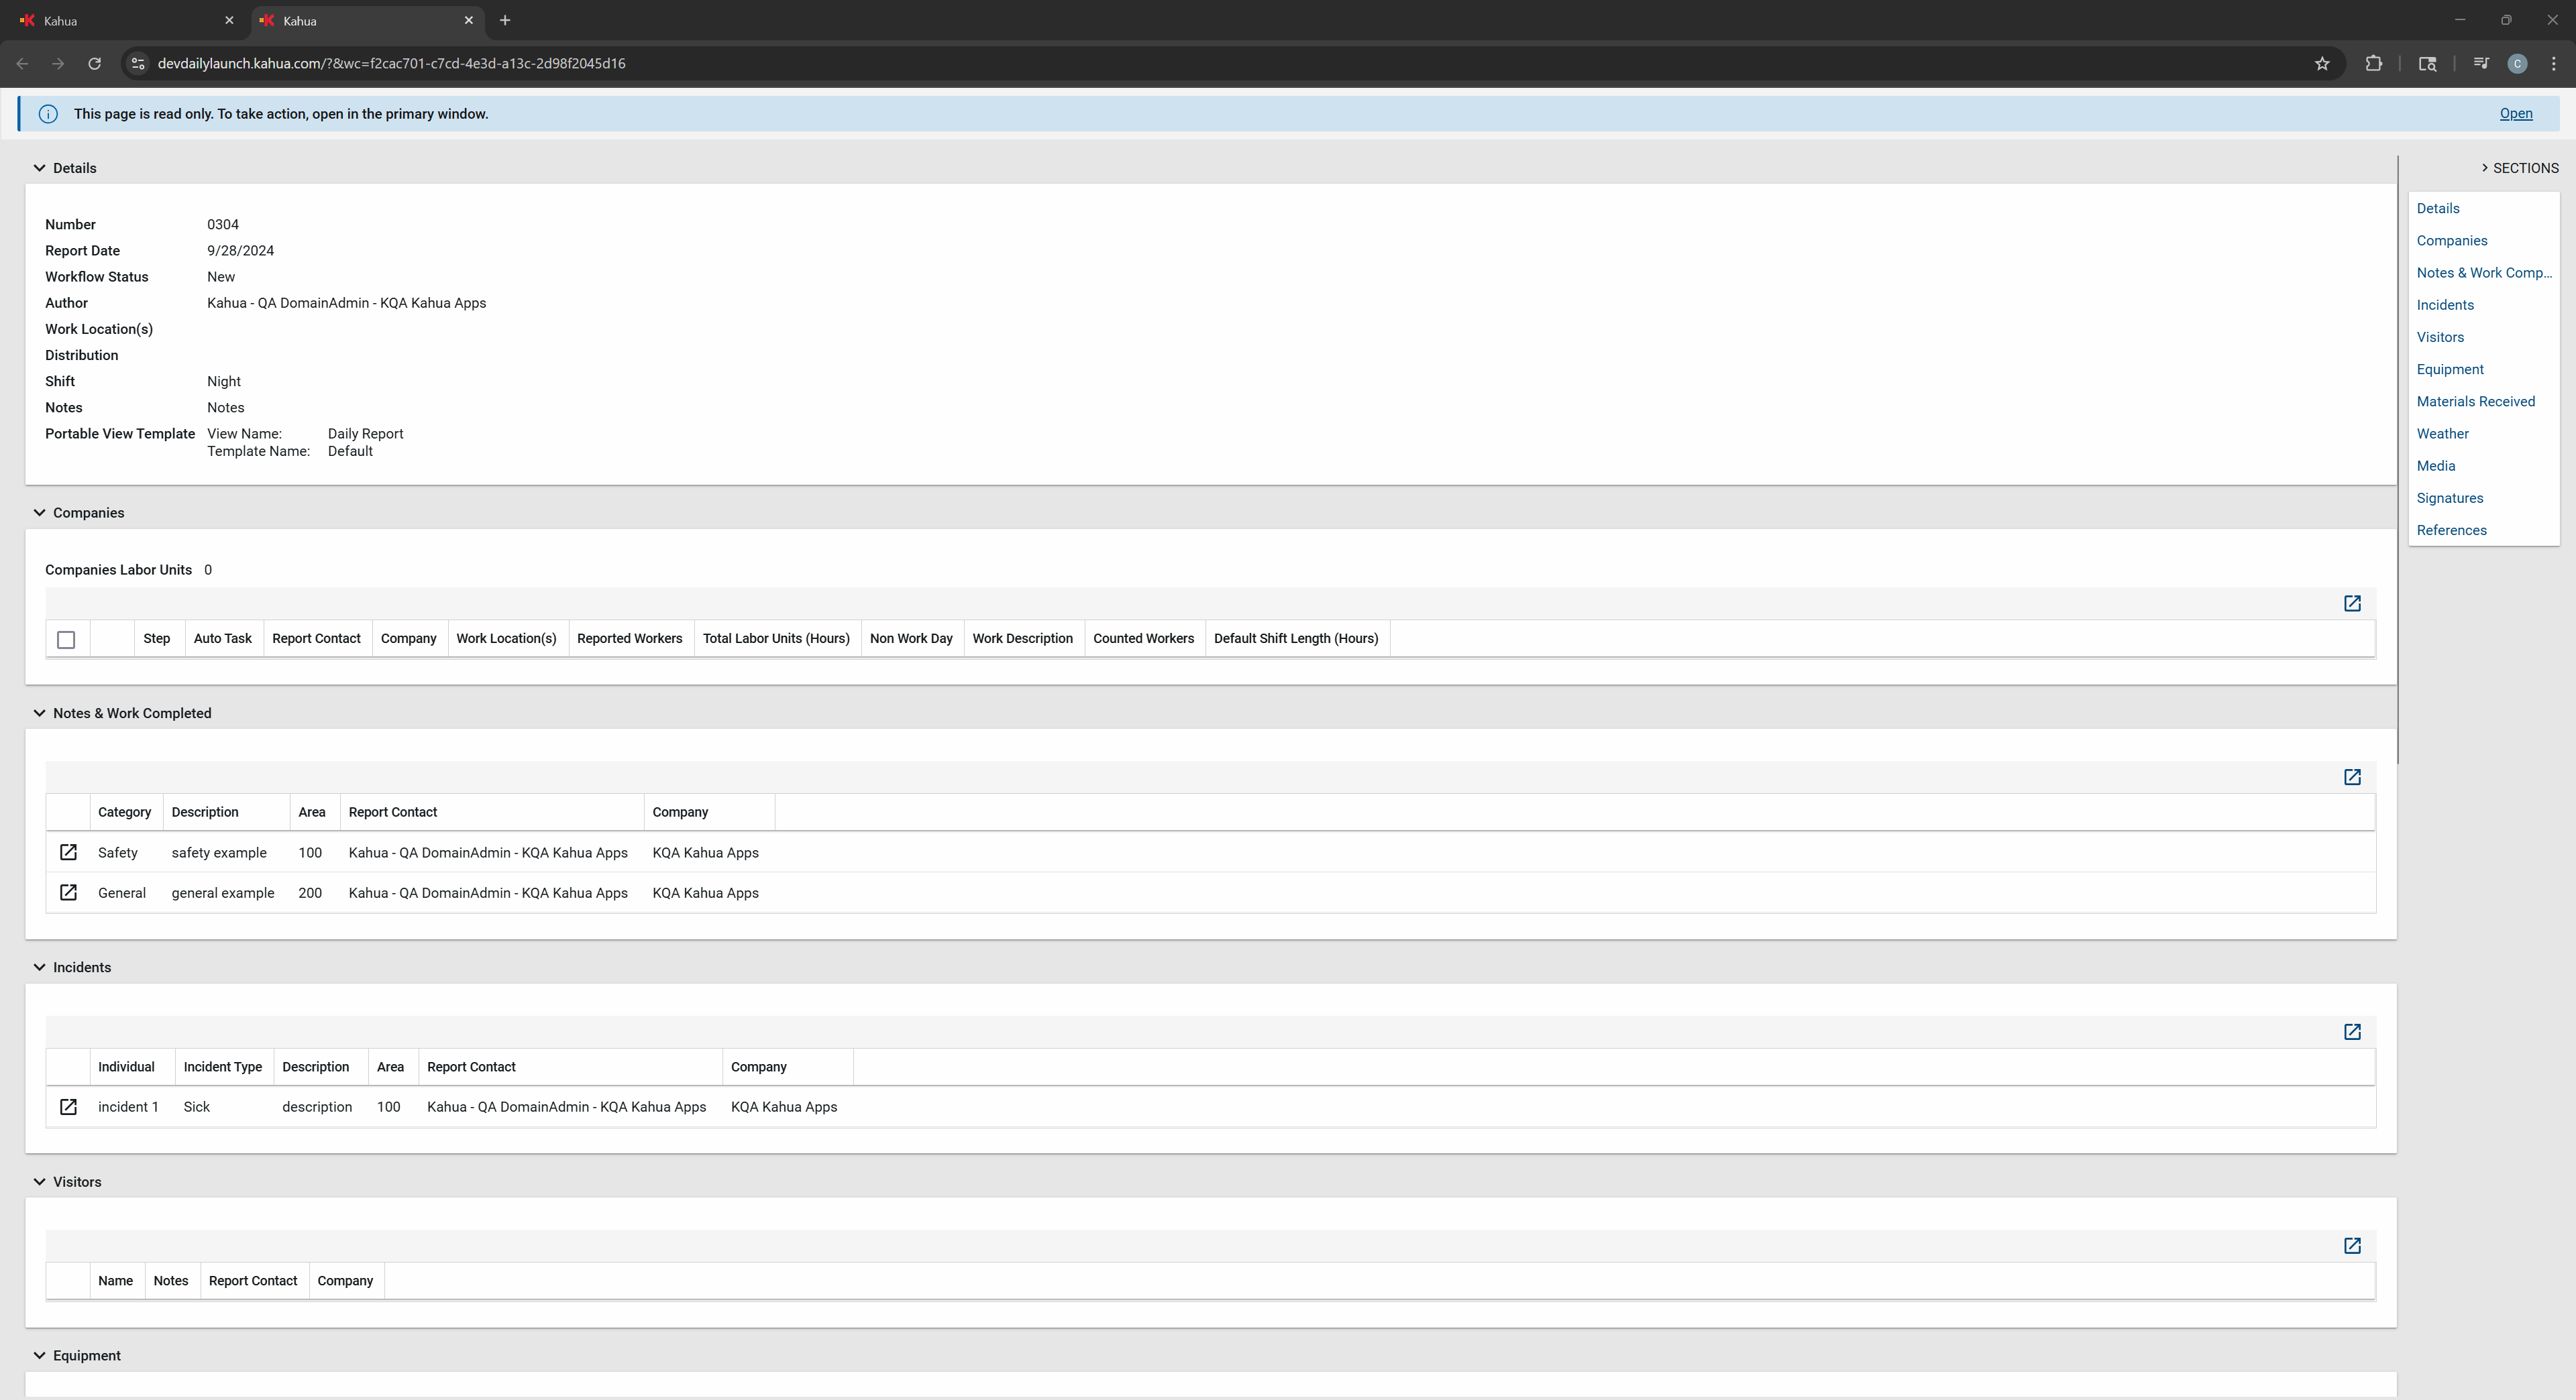Open the browser Extensions puzzle icon
The width and height of the screenshot is (2576, 1400).
click(2373, 64)
